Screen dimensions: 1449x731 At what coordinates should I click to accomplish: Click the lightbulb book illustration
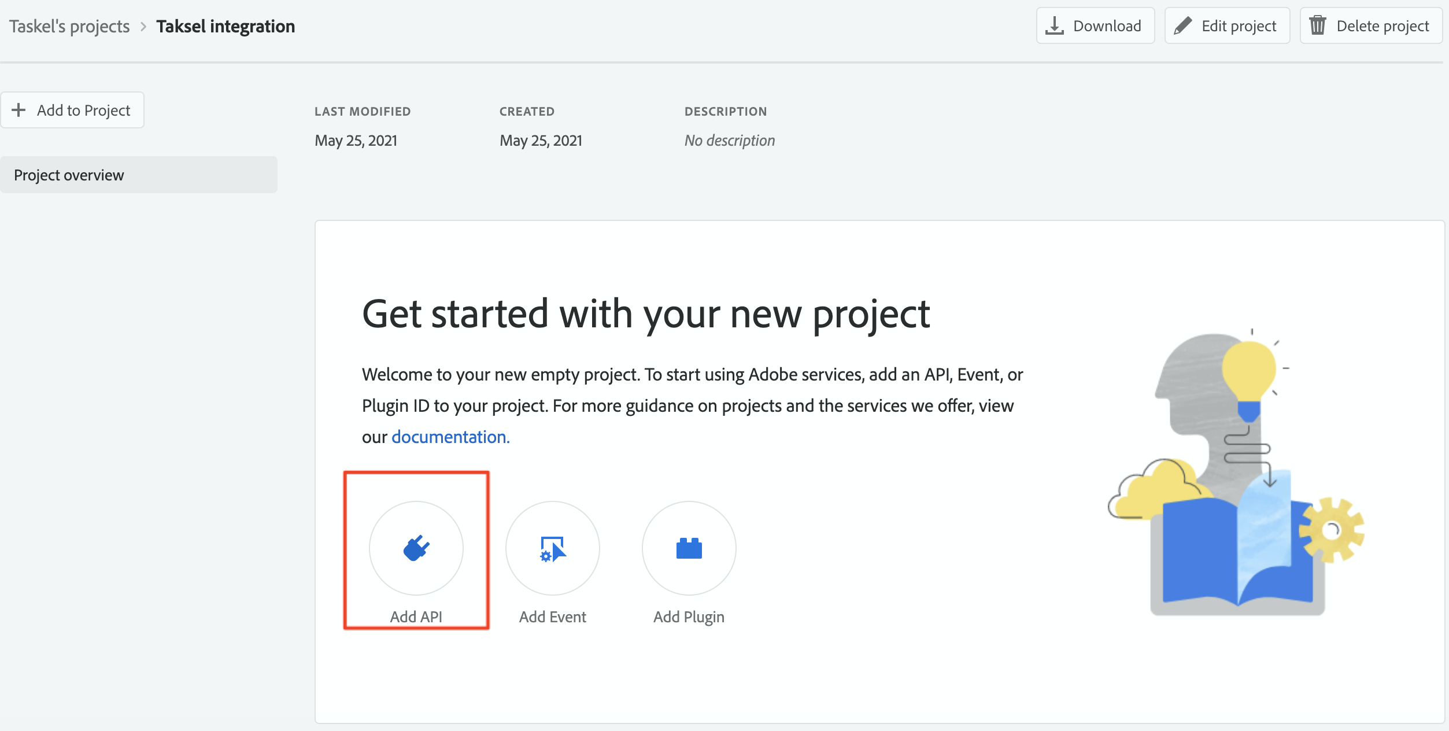coord(1237,474)
